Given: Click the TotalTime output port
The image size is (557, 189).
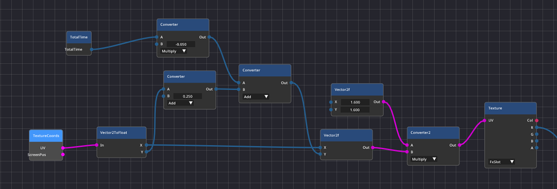Looking at the screenshot, I should pos(91,49).
